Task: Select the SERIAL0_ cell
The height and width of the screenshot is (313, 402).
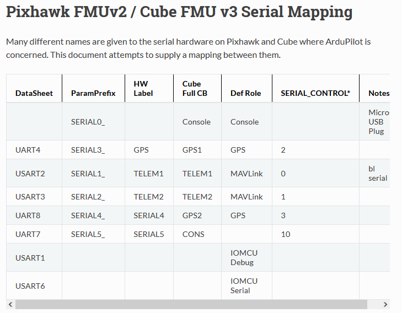Action: click(x=93, y=122)
